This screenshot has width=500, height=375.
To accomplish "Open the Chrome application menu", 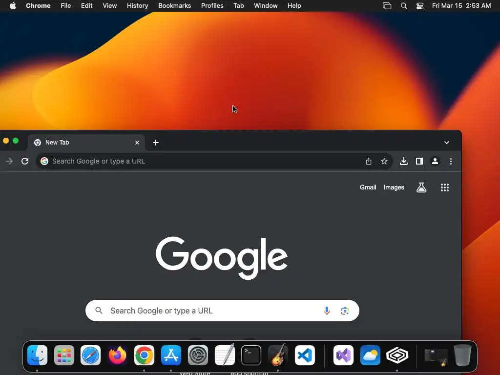I will [38, 6].
